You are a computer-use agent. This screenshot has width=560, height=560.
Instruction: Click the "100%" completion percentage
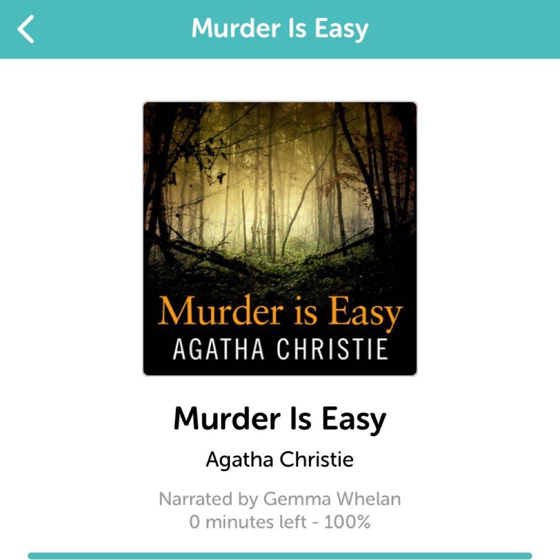(347, 522)
